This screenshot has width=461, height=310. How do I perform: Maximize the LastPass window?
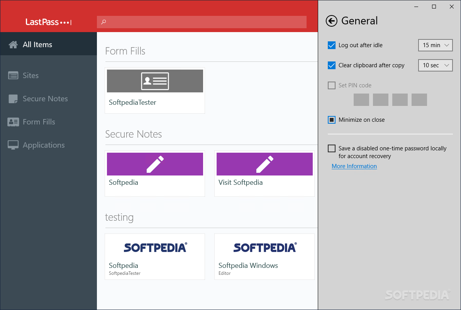click(434, 7)
